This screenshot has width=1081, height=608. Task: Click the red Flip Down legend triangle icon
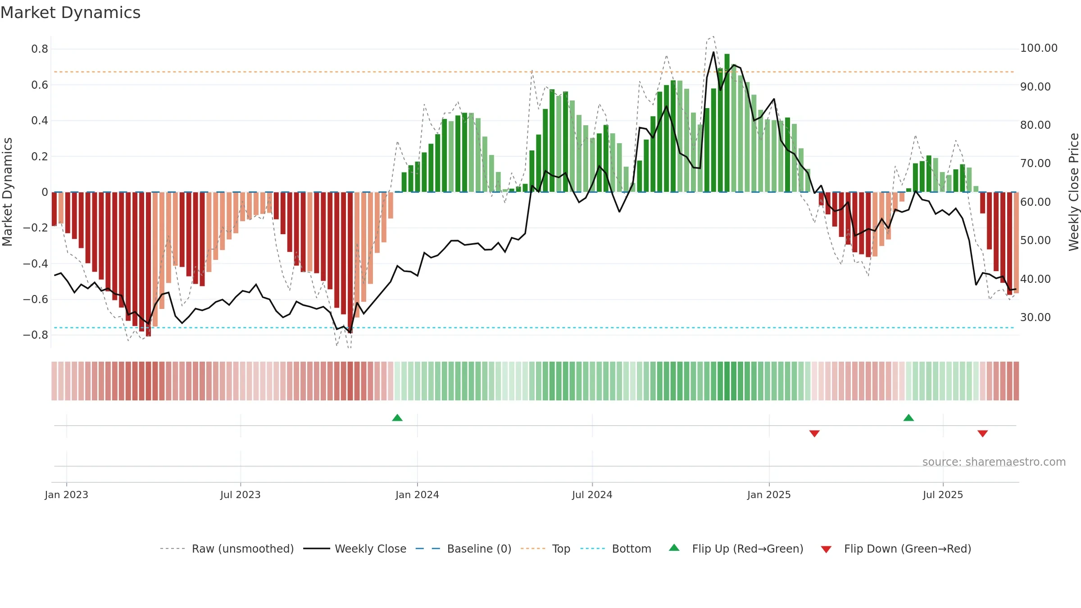click(x=826, y=549)
